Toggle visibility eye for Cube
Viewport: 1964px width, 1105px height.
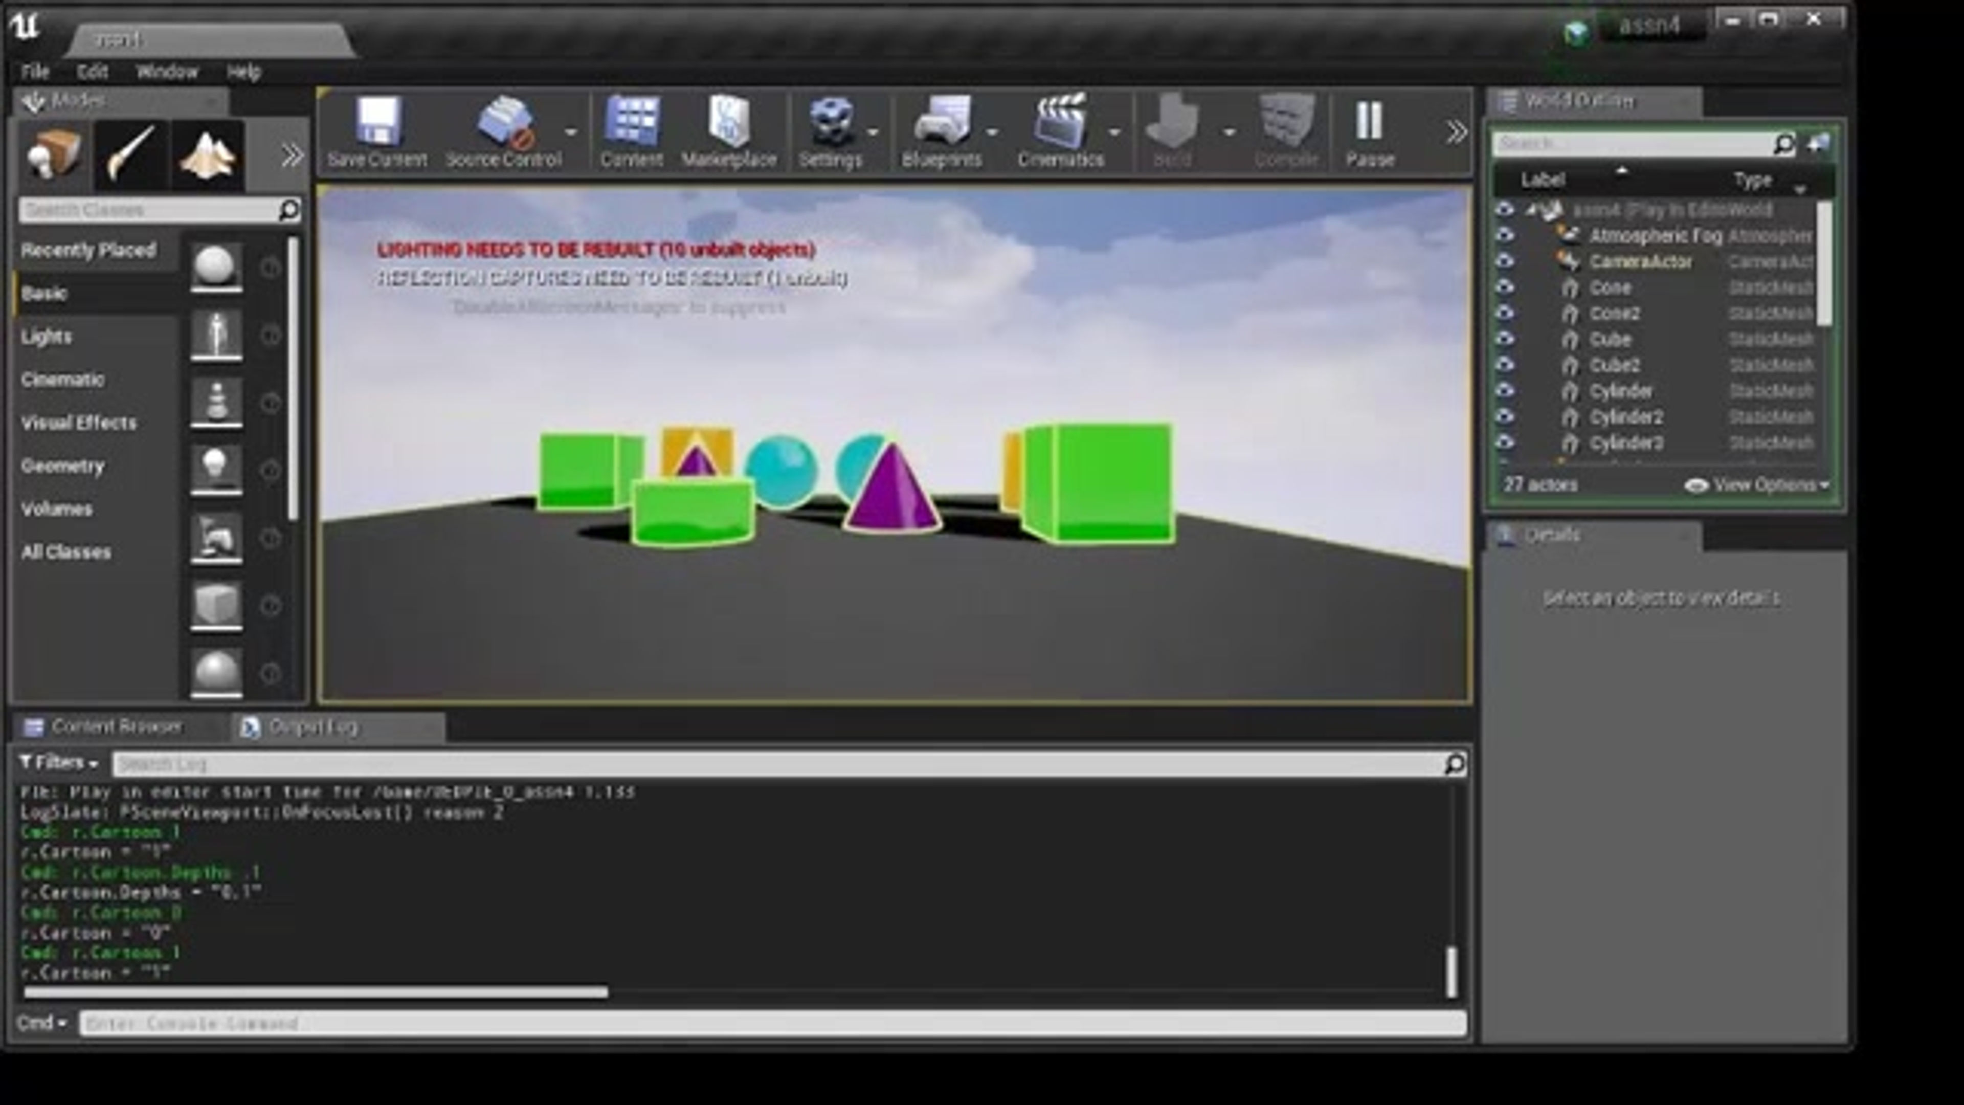click(x=1504, y=339)
